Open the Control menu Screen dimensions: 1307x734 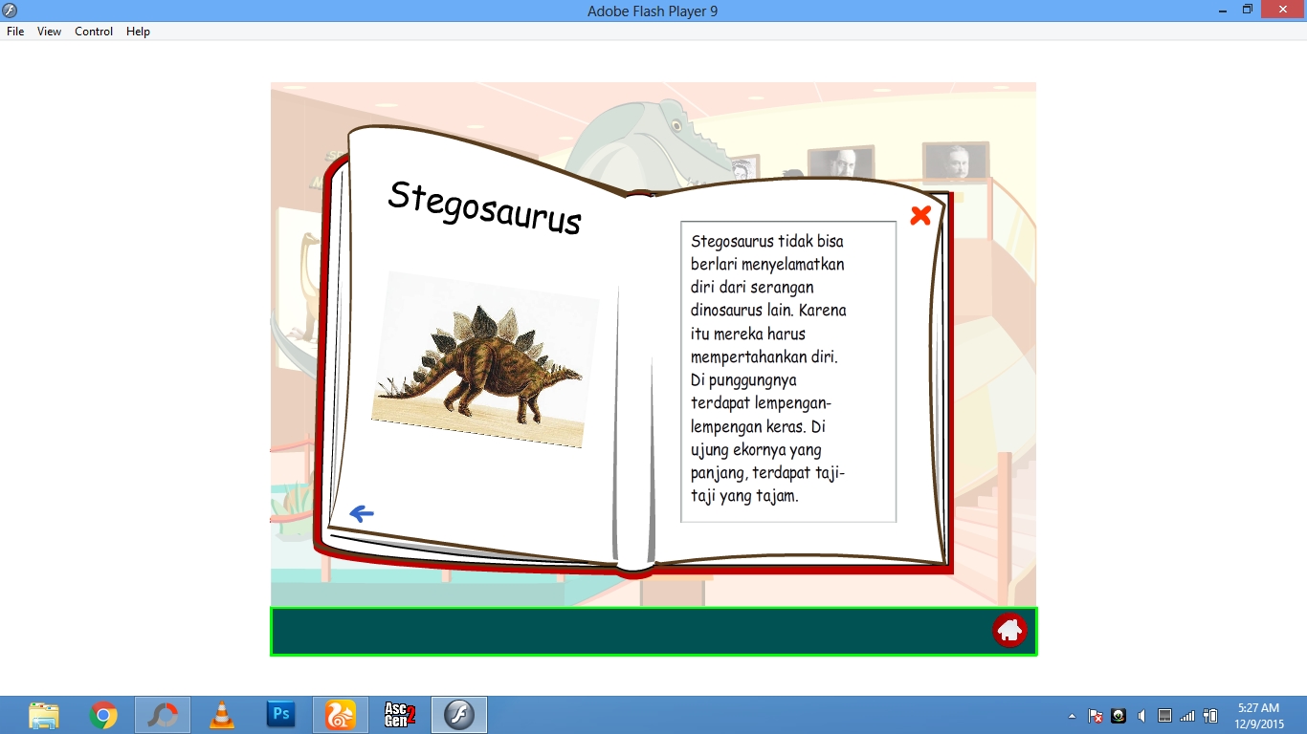point(94,32)
